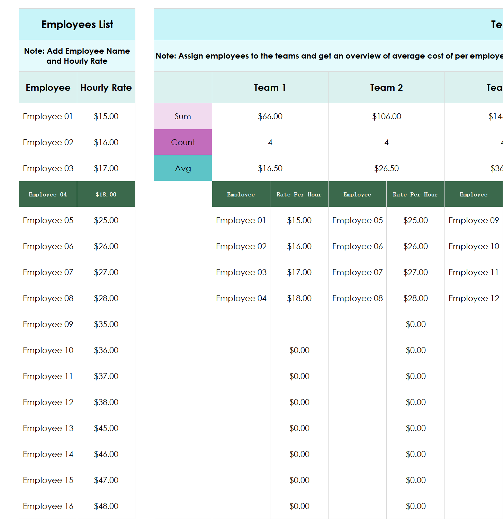Select Employee 03 in the Employees List
503x519 pixels.
click(x=48, y=168)
